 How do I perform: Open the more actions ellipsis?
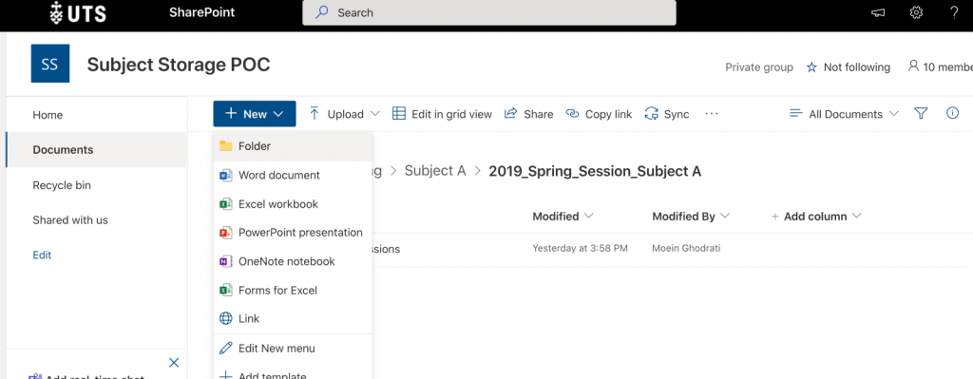click(711, 114)
